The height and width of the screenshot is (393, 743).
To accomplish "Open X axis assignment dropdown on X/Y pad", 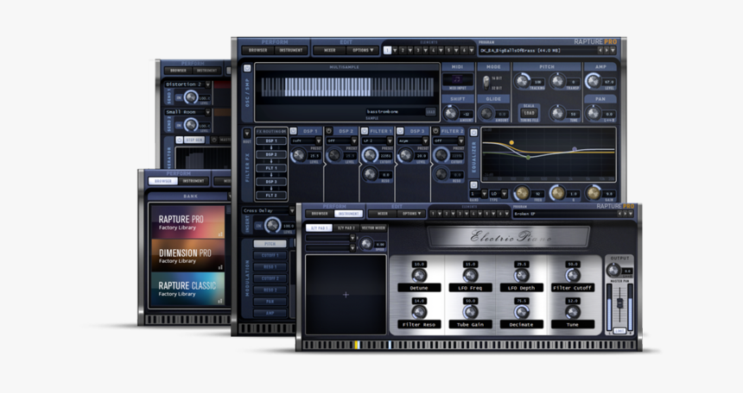I will pos(352,238).
